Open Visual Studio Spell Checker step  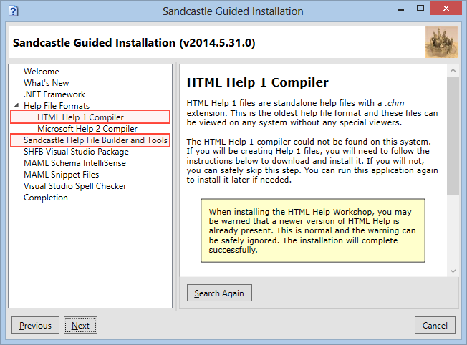pos(75,186)
